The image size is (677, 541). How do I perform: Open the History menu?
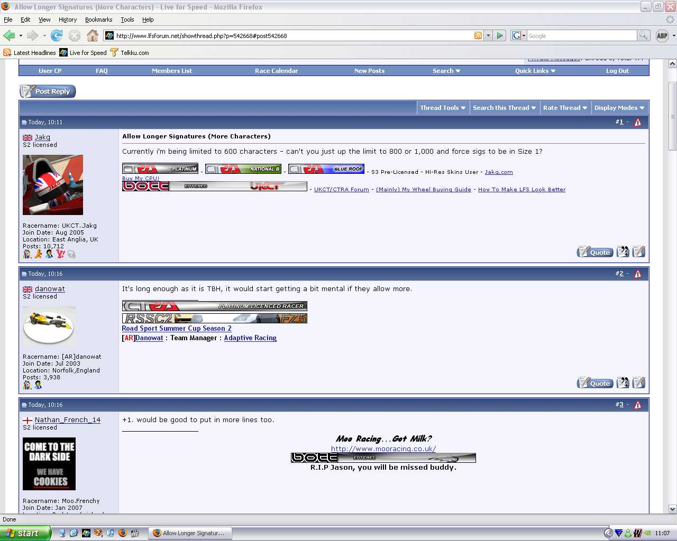pos(68,20)
